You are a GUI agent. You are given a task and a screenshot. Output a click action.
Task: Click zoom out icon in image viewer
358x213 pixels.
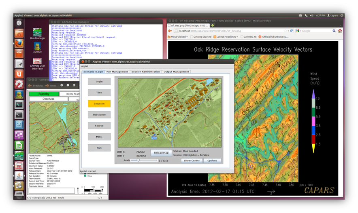coord(68,85)
